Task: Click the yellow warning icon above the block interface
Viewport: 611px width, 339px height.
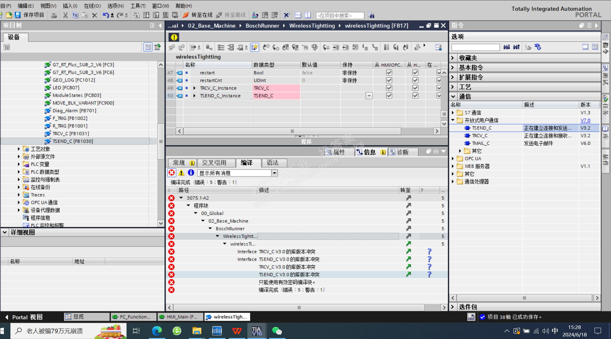Action: pos(174,37)
